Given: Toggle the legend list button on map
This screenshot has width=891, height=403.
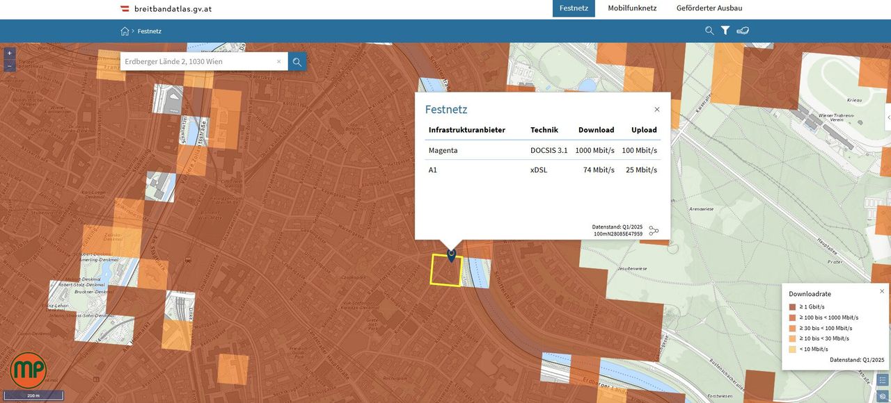Looking at the screenshot, I should 883,379.
